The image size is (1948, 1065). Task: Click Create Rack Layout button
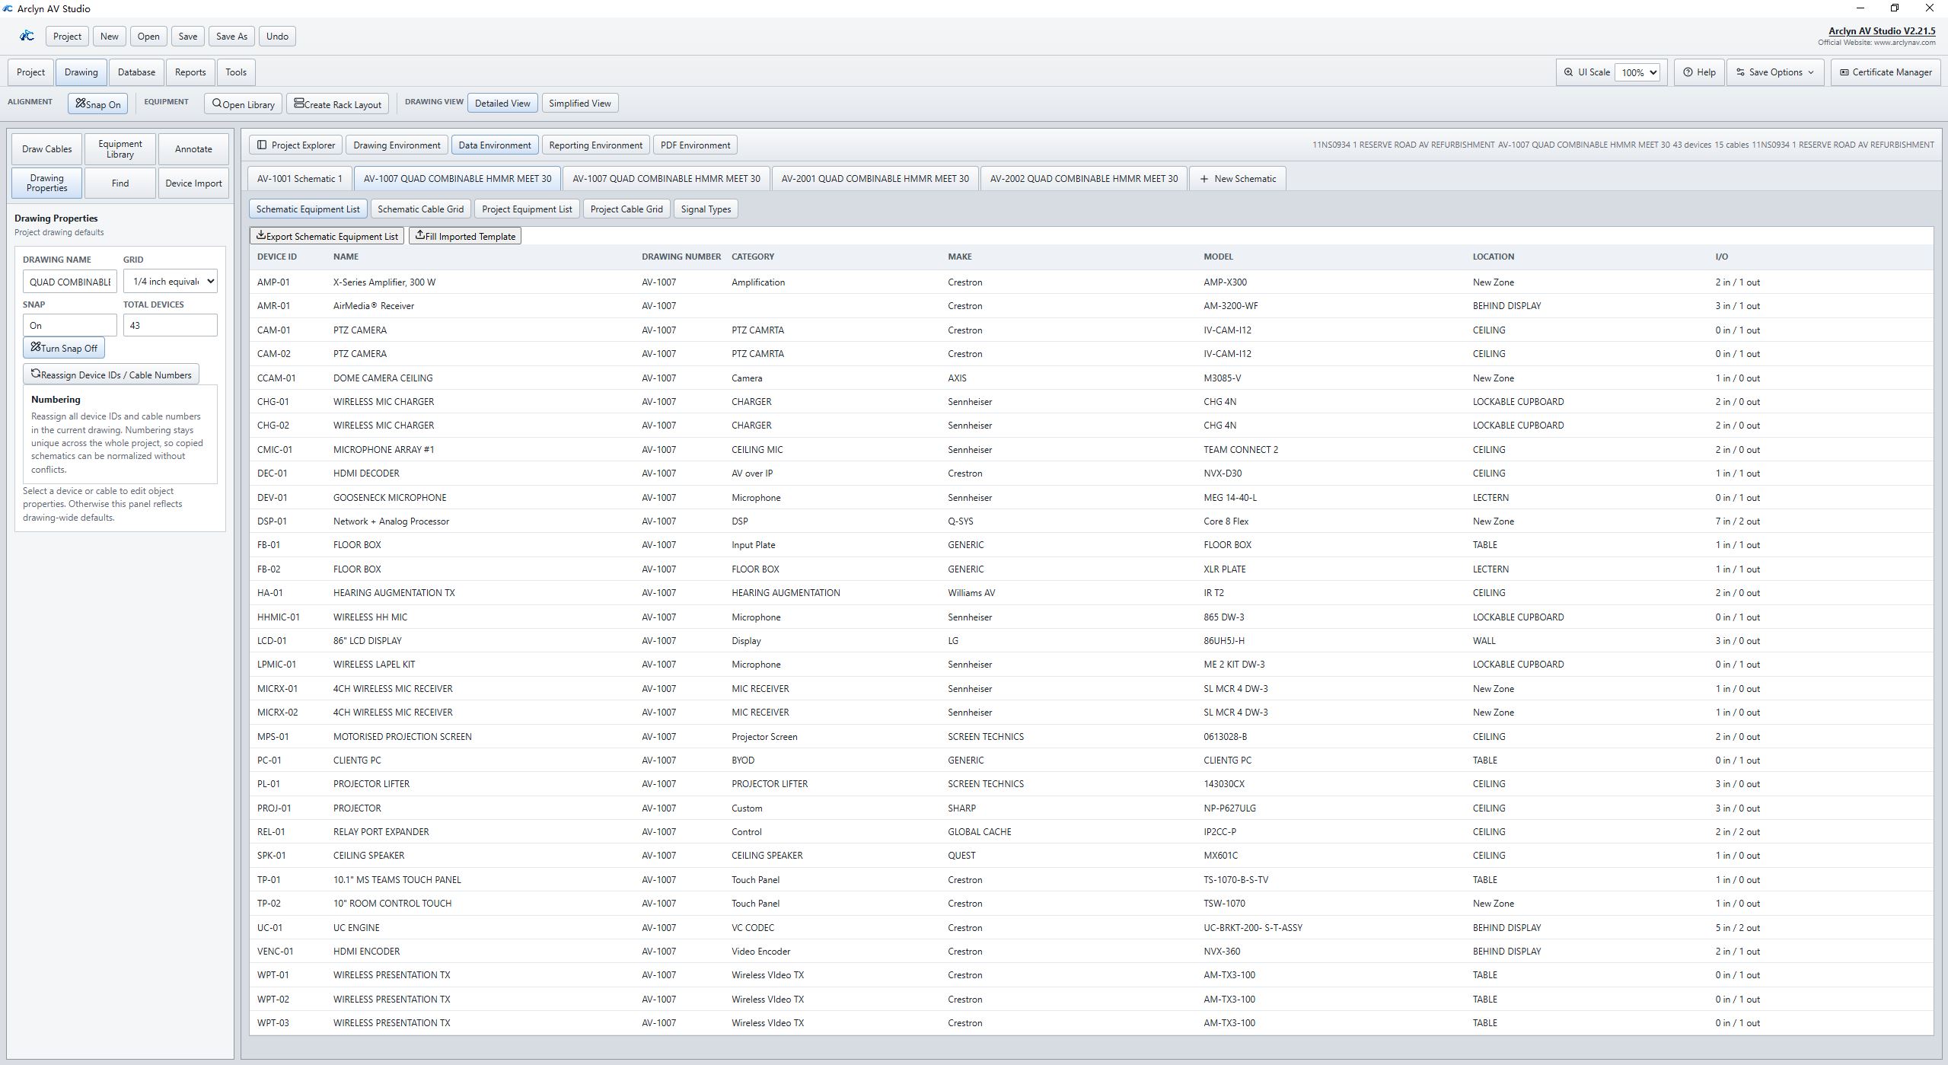click(x=338, y=104)
